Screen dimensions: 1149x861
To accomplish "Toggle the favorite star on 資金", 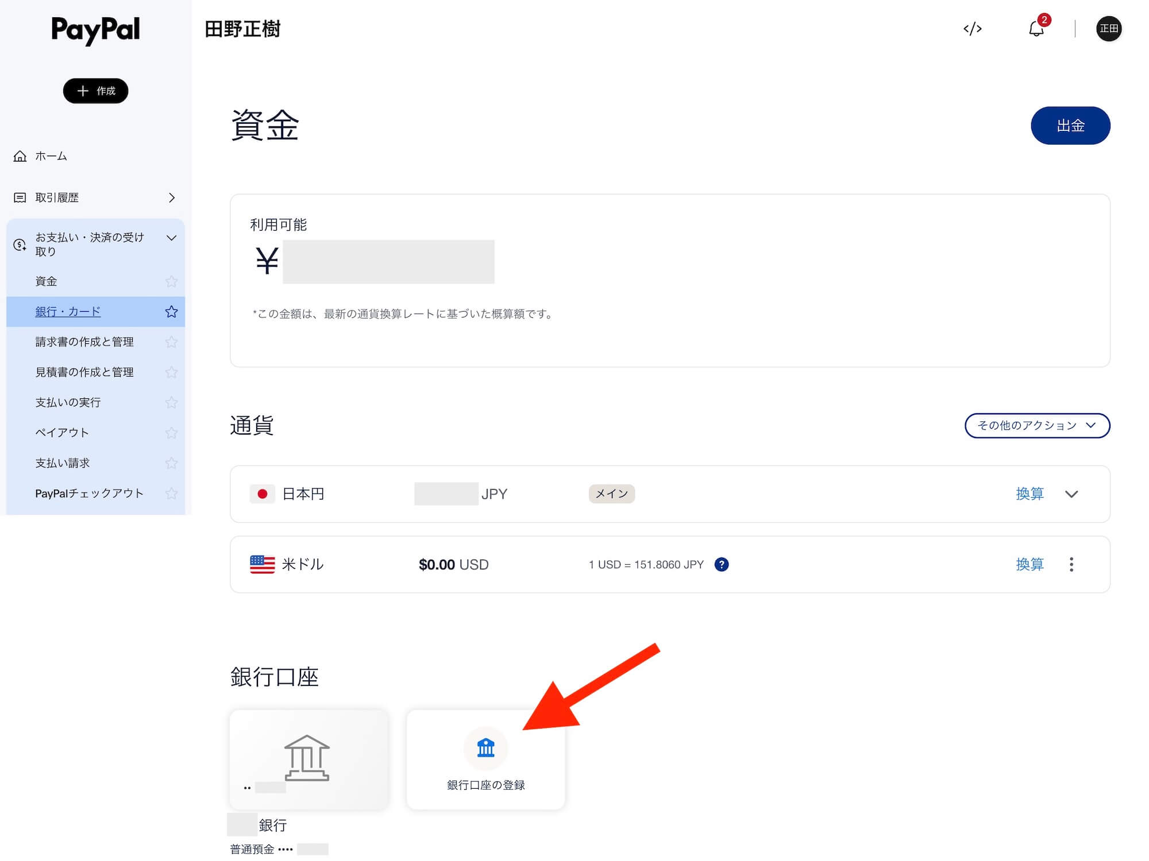I will [x=171, y=281].
